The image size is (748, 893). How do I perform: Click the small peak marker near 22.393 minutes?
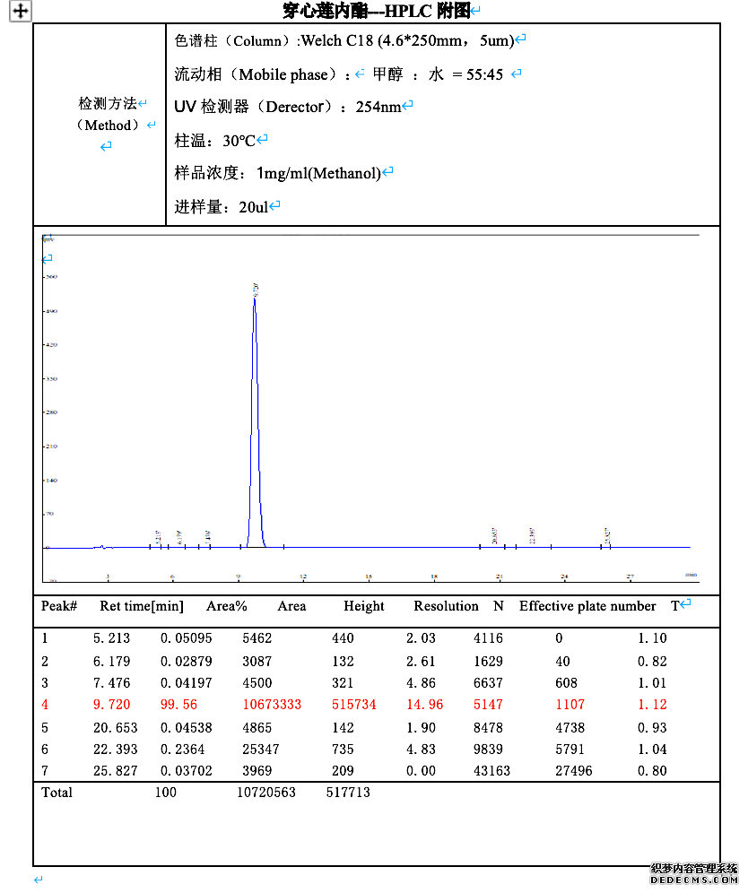click(533, 535)
